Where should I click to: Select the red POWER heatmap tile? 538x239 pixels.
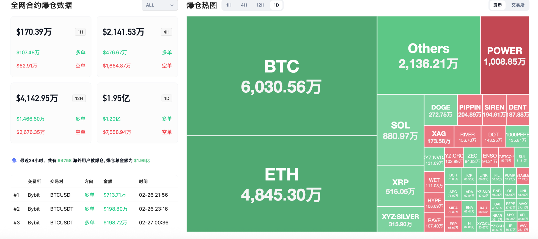tap(505, 55)
